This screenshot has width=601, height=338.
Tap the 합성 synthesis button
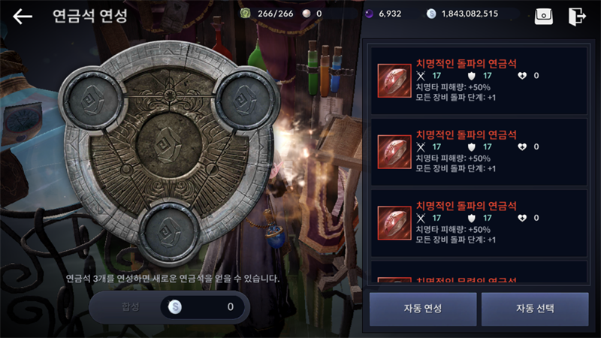pos(130,306)
